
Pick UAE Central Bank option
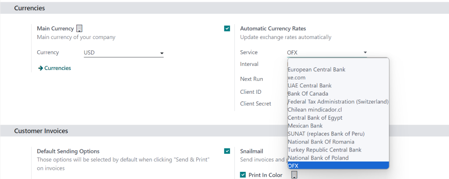pyautogui.click(x=338, y=86)
